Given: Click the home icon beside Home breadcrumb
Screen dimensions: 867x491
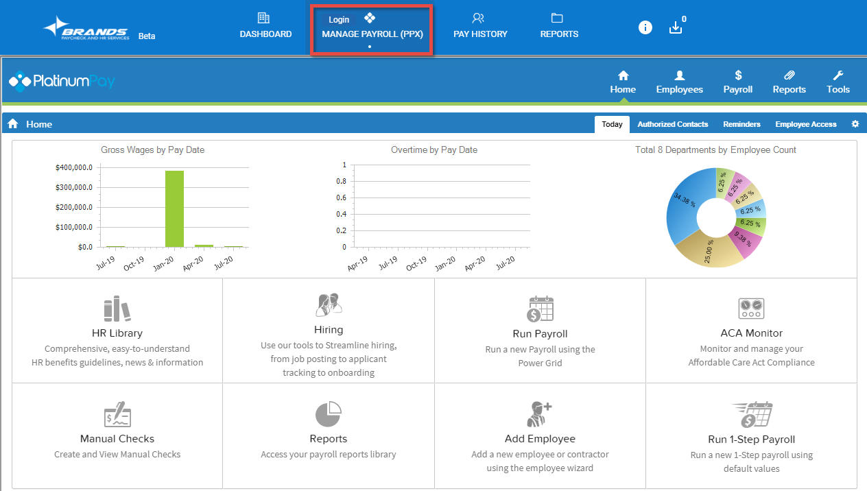Looking at the screenshot, I should (x=13, y=124).
